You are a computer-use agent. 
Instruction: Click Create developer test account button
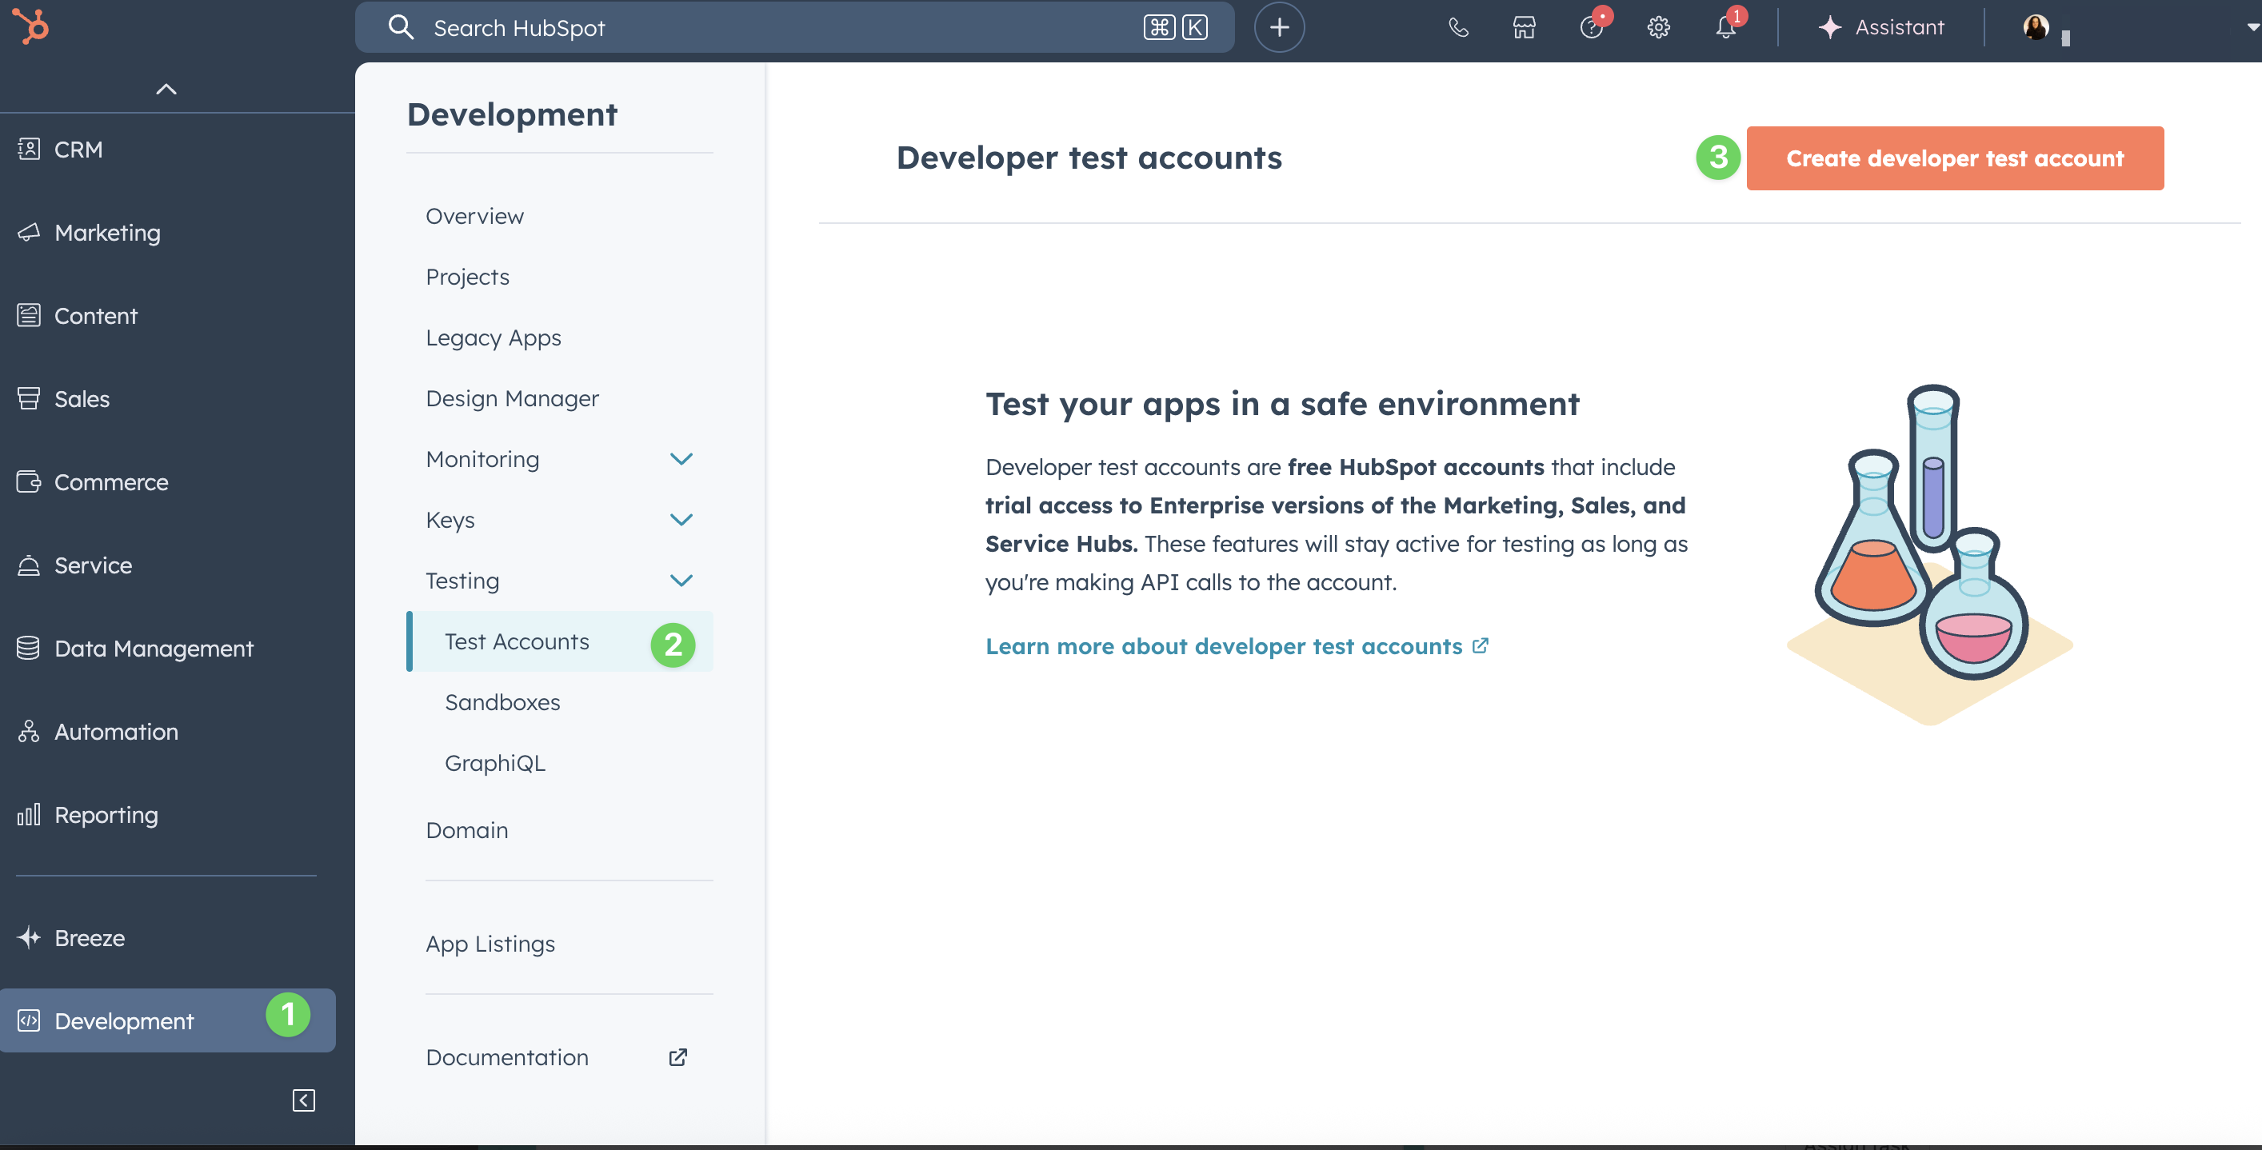click(1955, 158)
